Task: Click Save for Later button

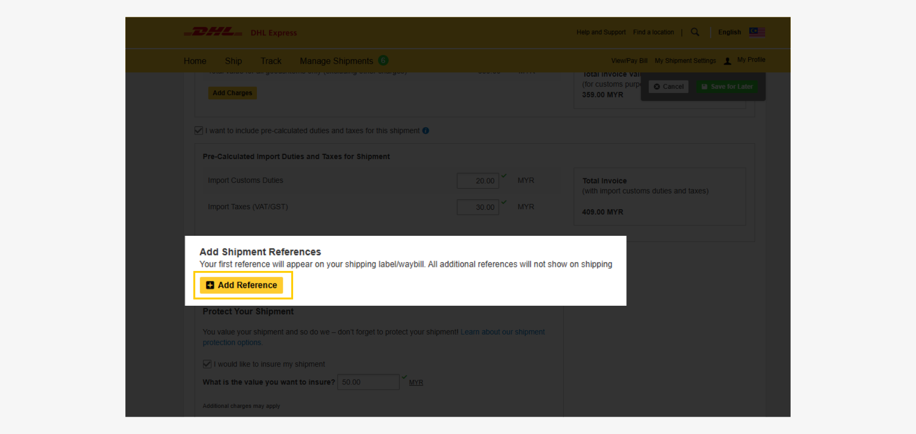Action: (x=727, y=87)
